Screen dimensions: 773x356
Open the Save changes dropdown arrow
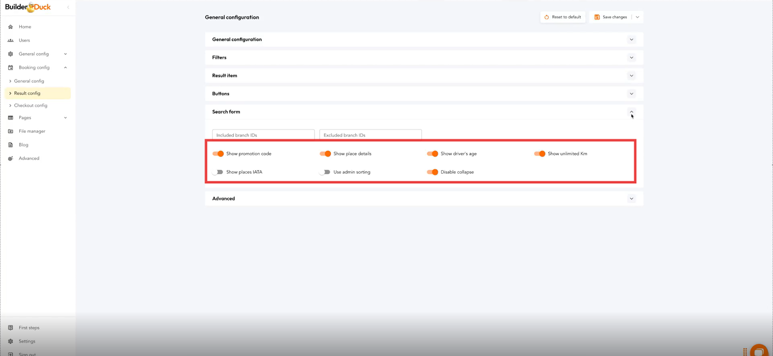click(637, 17)
